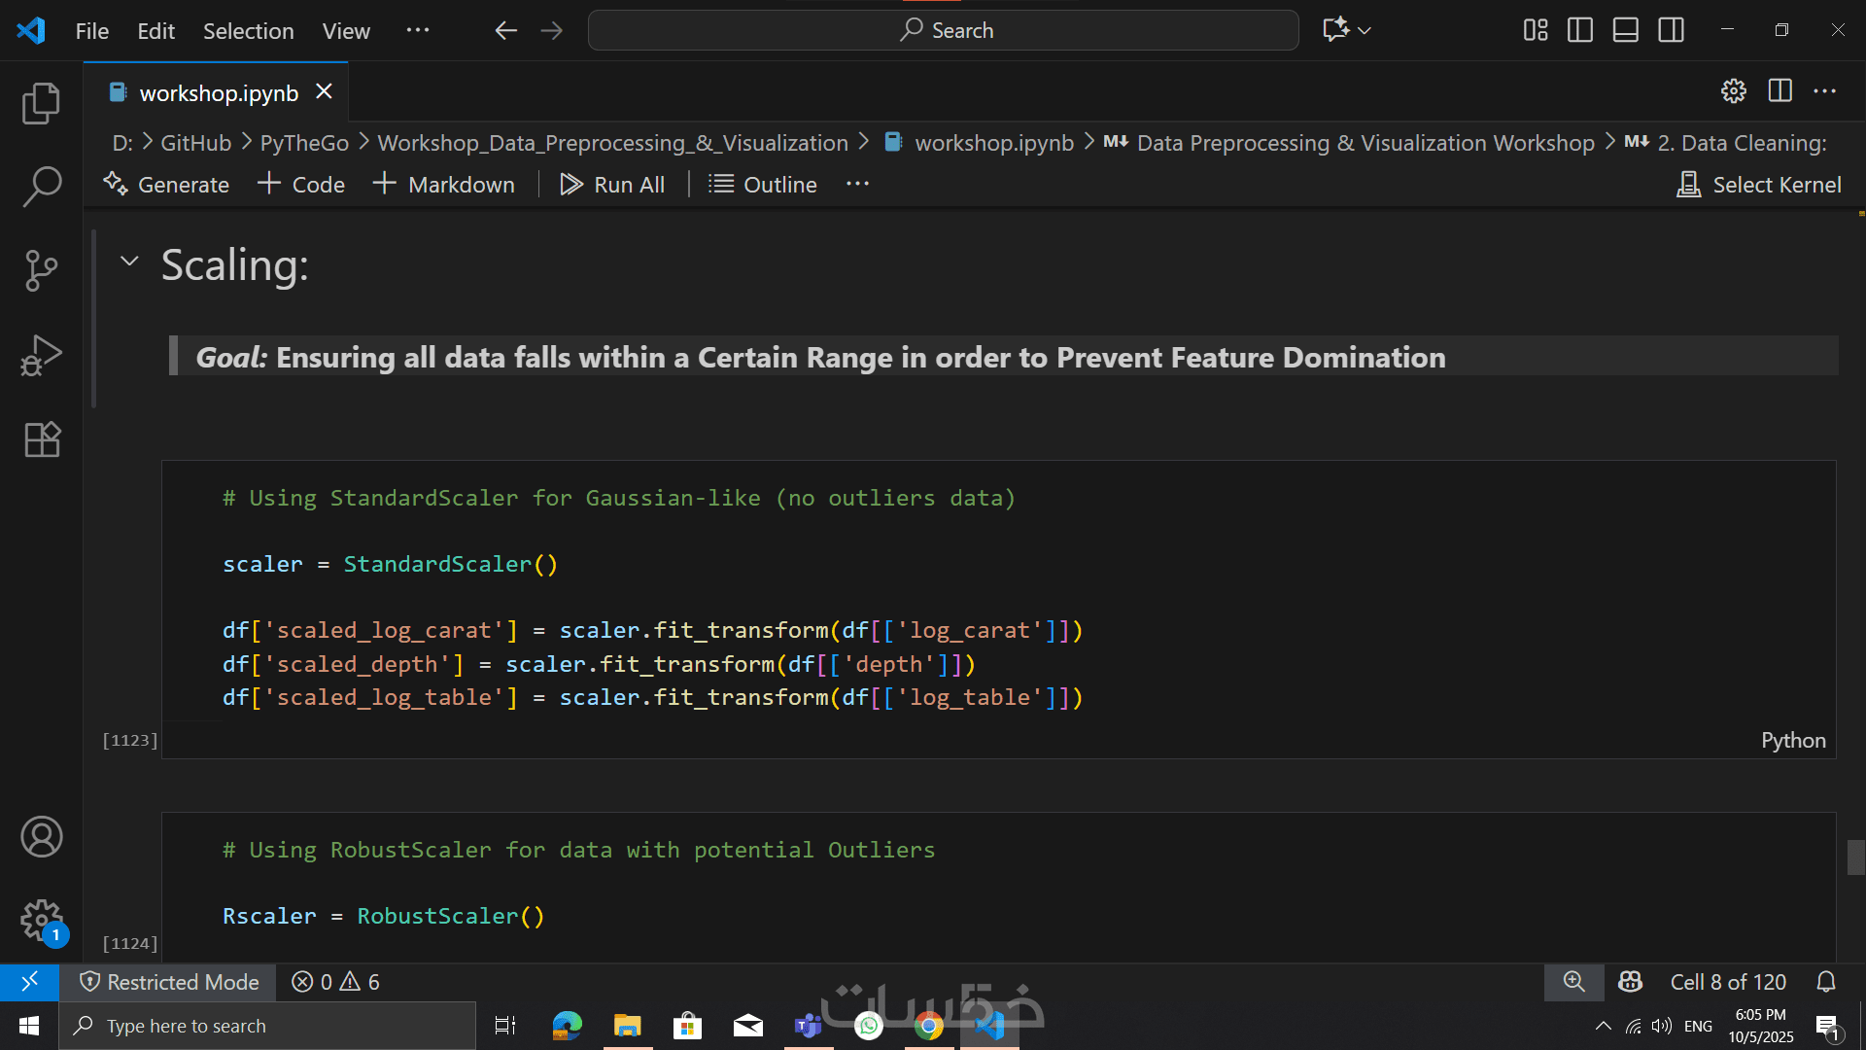Toggle the bottom Panel layout button
Viewport: 1866px width, 1050px height.
pyautogui.click(x=1626, y=30)
